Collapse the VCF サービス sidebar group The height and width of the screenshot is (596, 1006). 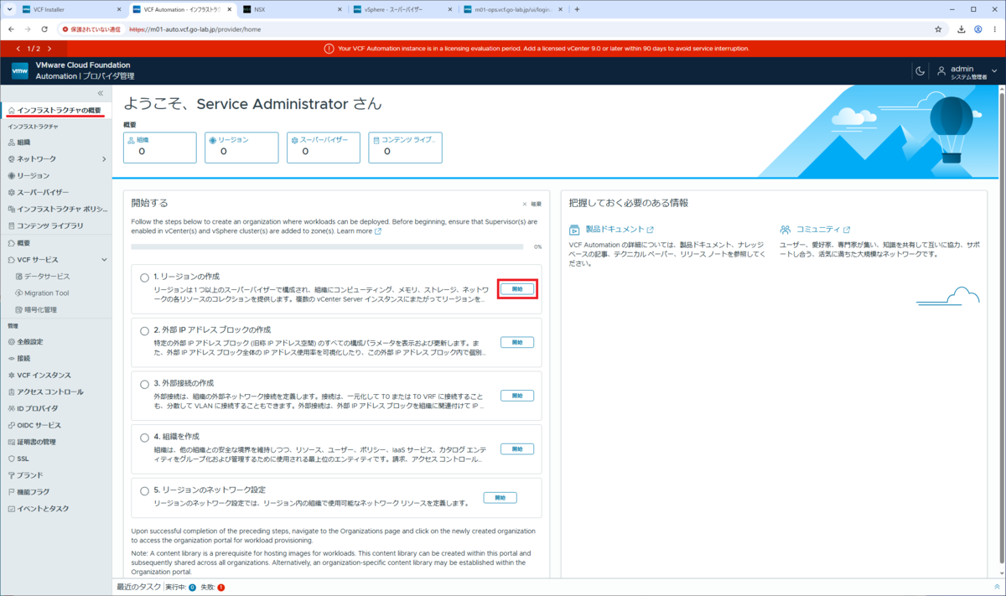click(104, 260)
